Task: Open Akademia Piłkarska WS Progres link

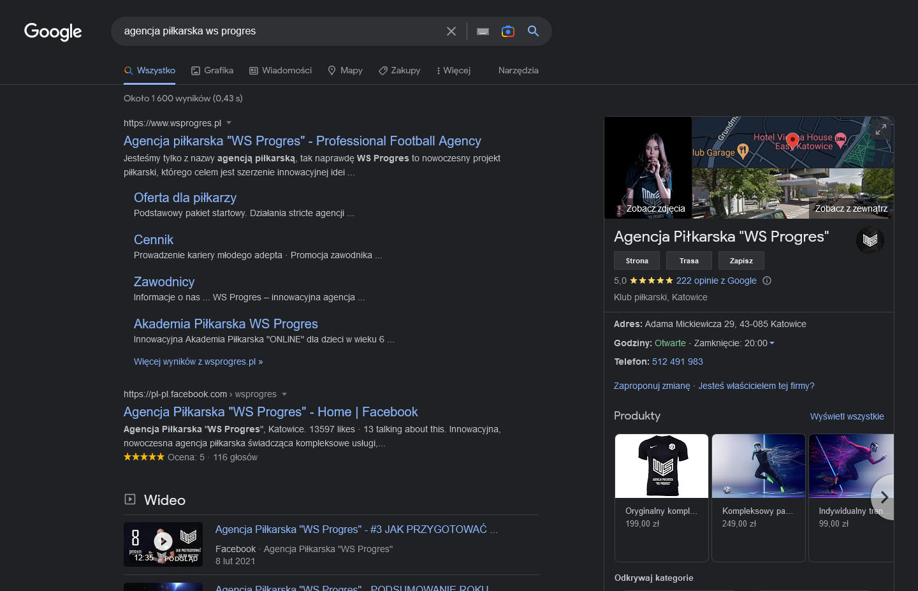Action: 226,324
